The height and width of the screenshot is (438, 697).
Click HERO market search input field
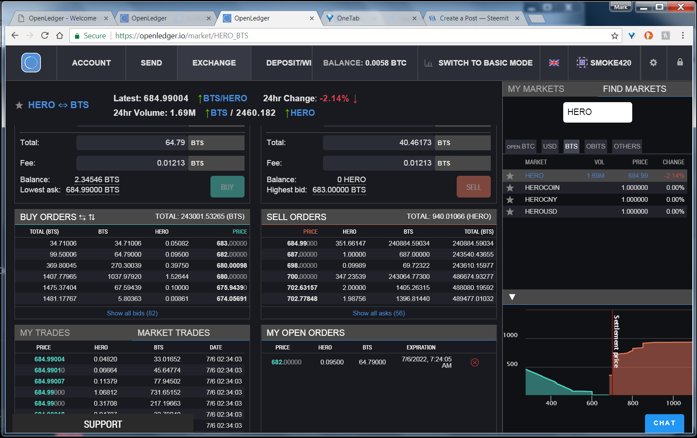pos(597,112)
